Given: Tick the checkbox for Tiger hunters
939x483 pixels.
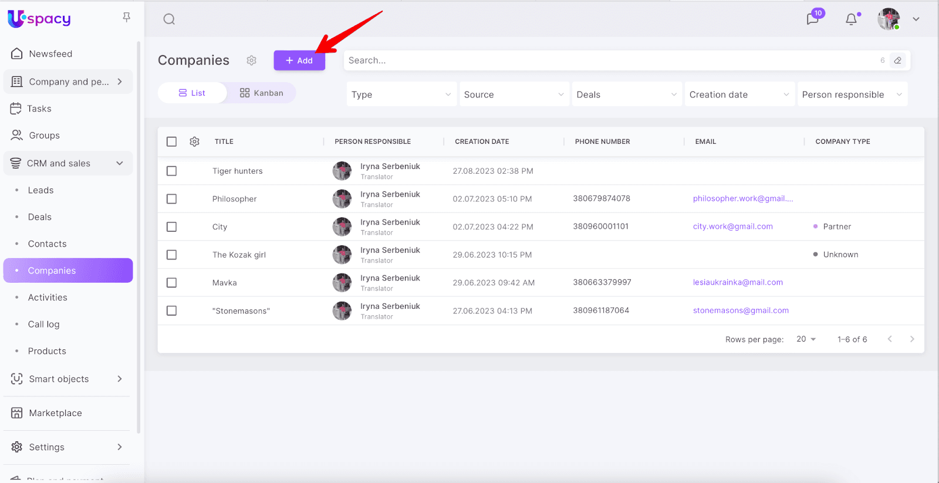Looking at the screenshot, I should click(x=171, y=171).
